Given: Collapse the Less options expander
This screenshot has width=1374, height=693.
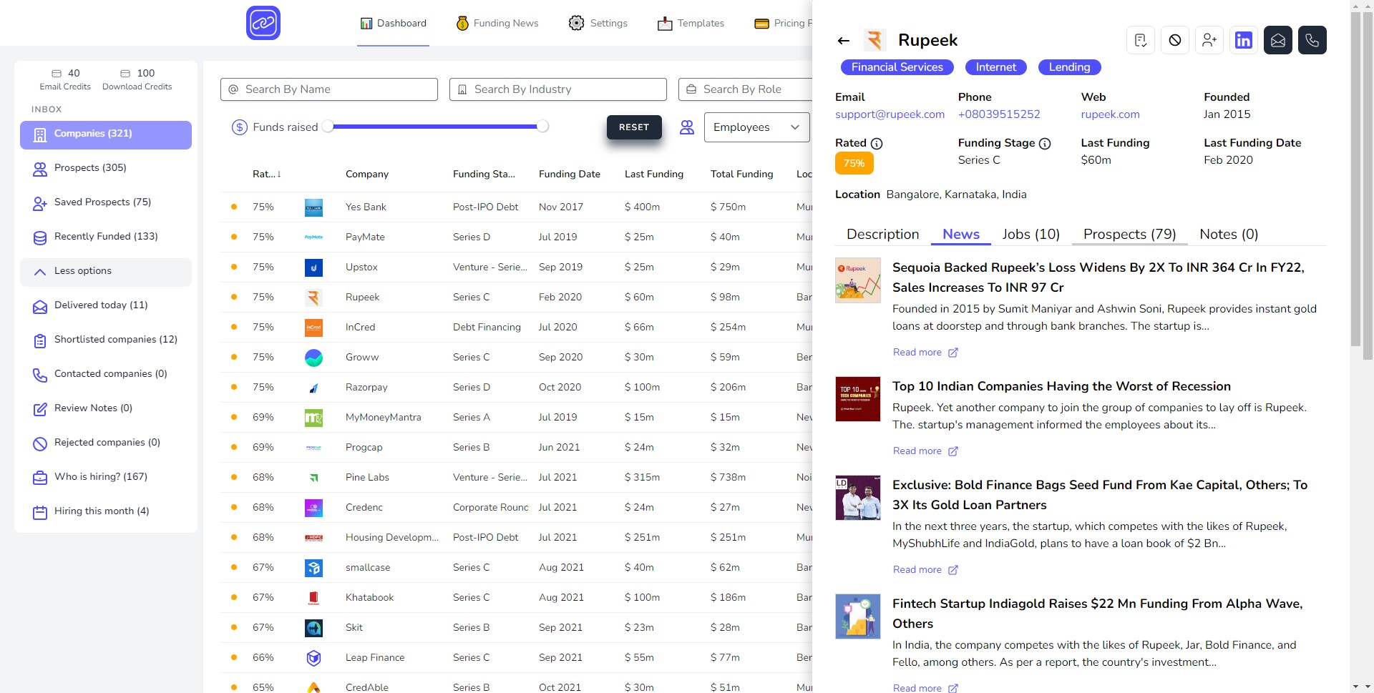Looking at the screenshot, I should 106,272.
